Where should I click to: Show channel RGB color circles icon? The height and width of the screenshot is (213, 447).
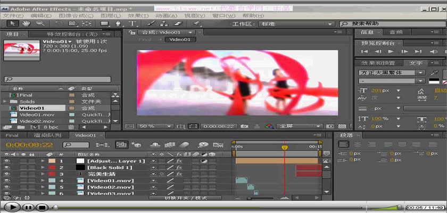(x=268, y=126)
